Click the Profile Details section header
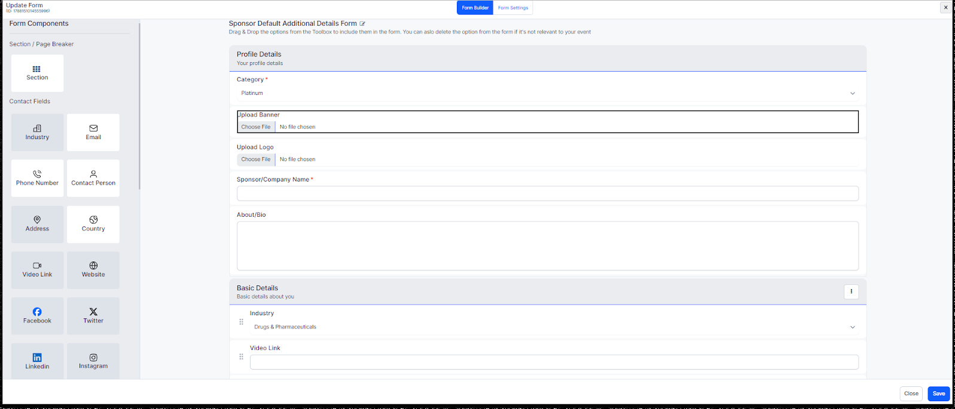Screen dimensions: 955x409 click(x=548, y=58)
